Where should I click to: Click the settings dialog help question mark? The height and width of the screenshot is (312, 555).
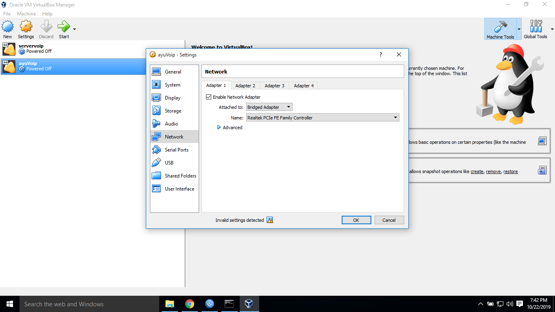coord(381,54)
